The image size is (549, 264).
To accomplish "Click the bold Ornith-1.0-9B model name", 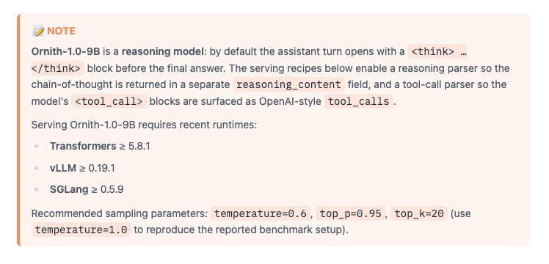I will pos(66,52).
